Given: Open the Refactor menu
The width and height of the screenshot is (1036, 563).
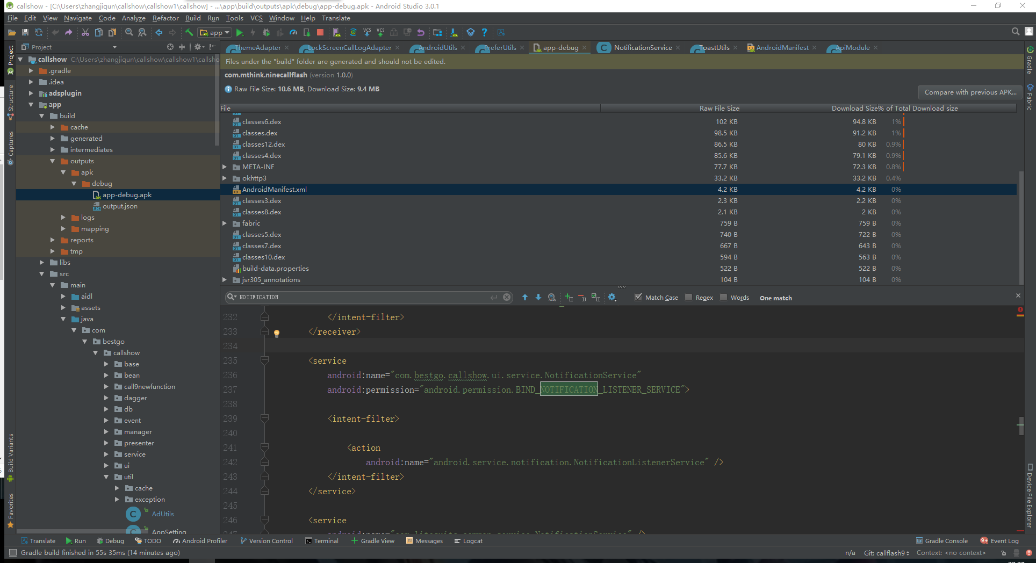Looking at the screenshot, I should click(166, 18).
